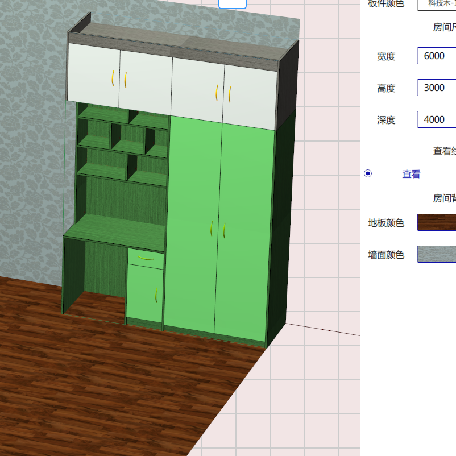Select the 查看 radio button
This screenshot has height=456, width=456.
(x=368, y=174)
